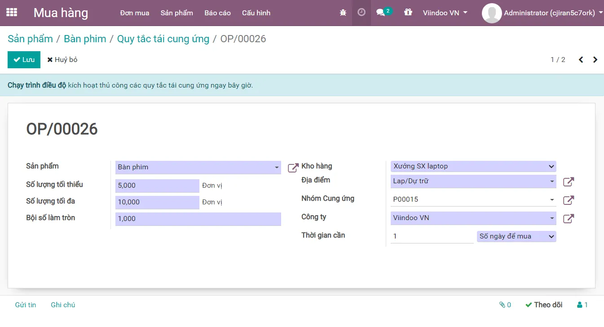The image size is (604, 327).
Task: Go to Bàn phím breadcrumb link
Action: click(85, 39)
